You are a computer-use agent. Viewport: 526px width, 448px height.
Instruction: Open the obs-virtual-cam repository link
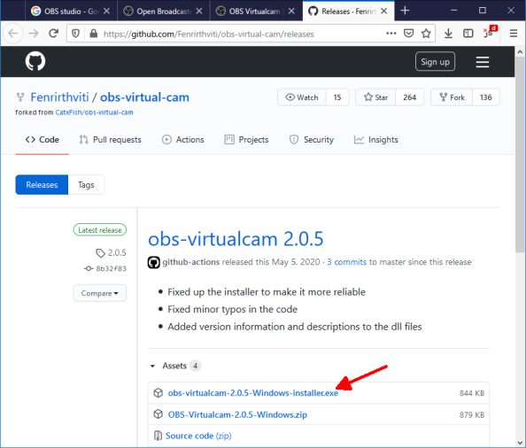[x=144, y=97]
